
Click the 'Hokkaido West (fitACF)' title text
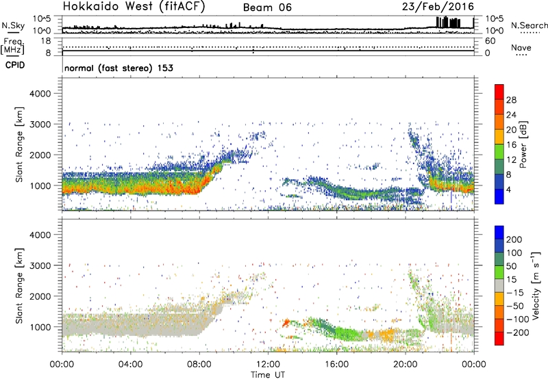(134, 6)
